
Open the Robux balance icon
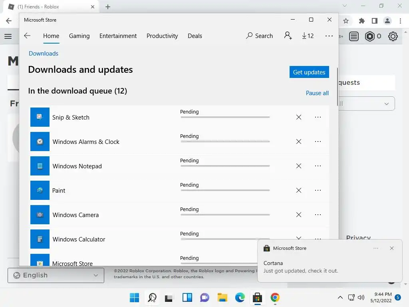pos(370,36)
